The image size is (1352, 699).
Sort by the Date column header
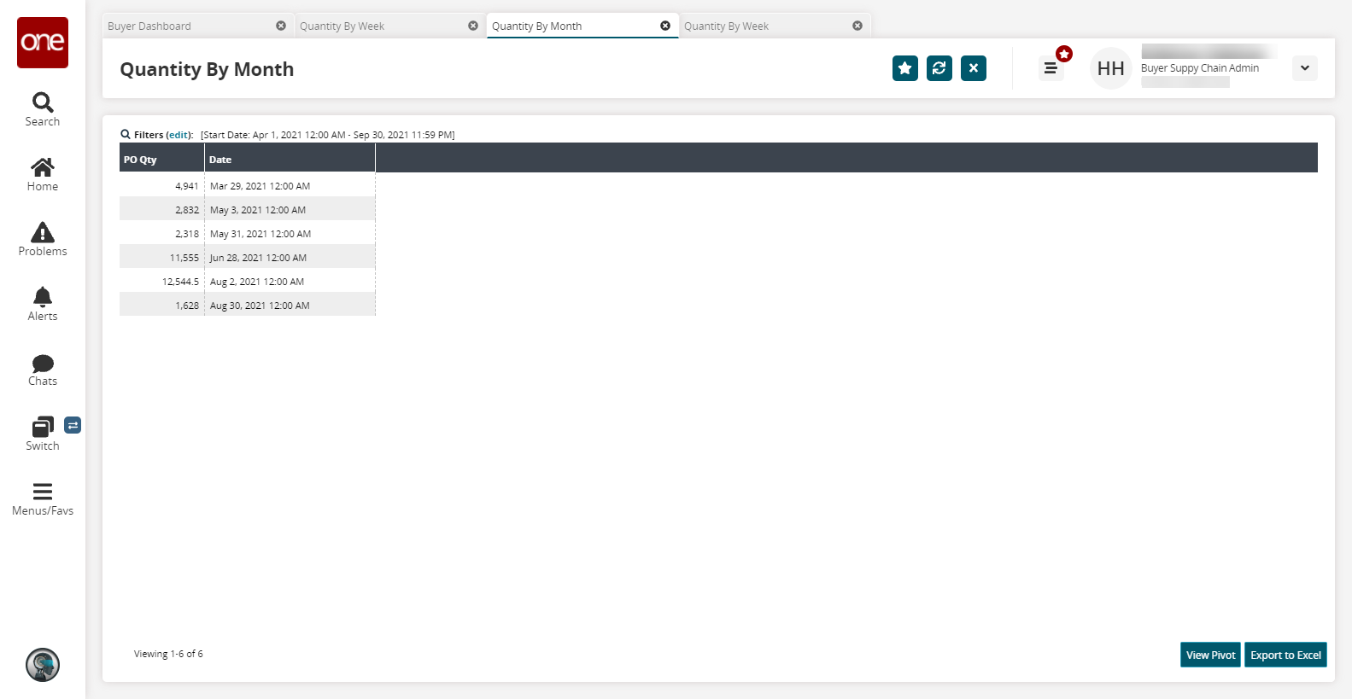[290, 160]
